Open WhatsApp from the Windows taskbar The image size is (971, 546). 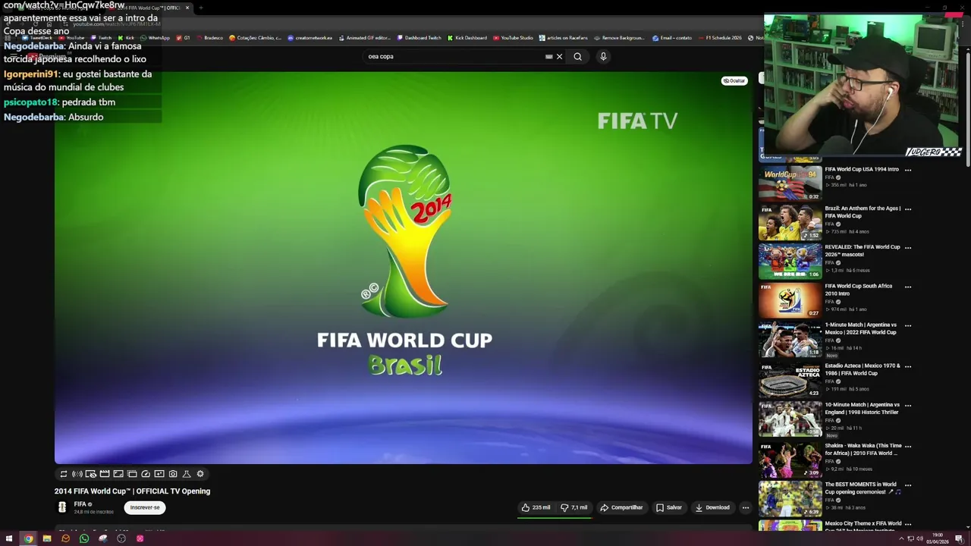84,538
